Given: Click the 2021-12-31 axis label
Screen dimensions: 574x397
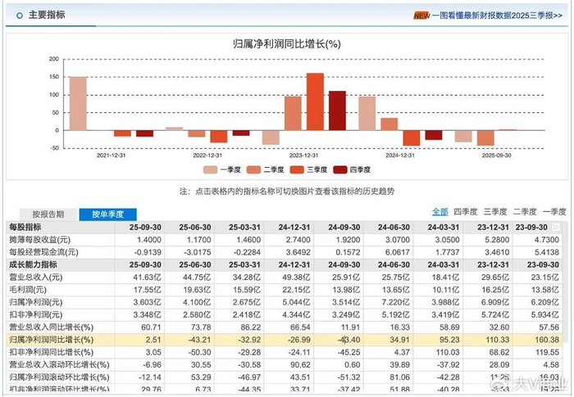Looking at the screenshot, I should click(x=111, y=156).
